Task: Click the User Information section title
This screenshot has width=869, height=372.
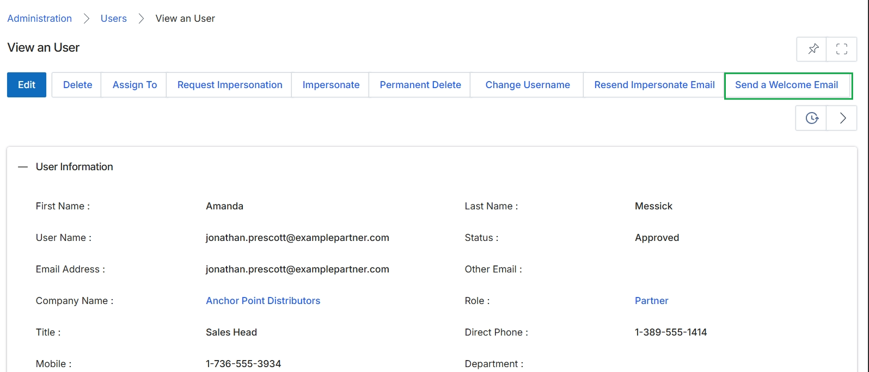Action: point(75,167)
